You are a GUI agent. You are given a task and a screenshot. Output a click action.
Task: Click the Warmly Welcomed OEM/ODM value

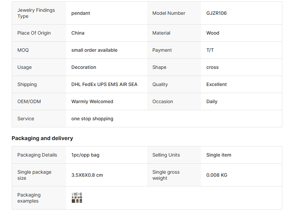(x=92, y=101)
